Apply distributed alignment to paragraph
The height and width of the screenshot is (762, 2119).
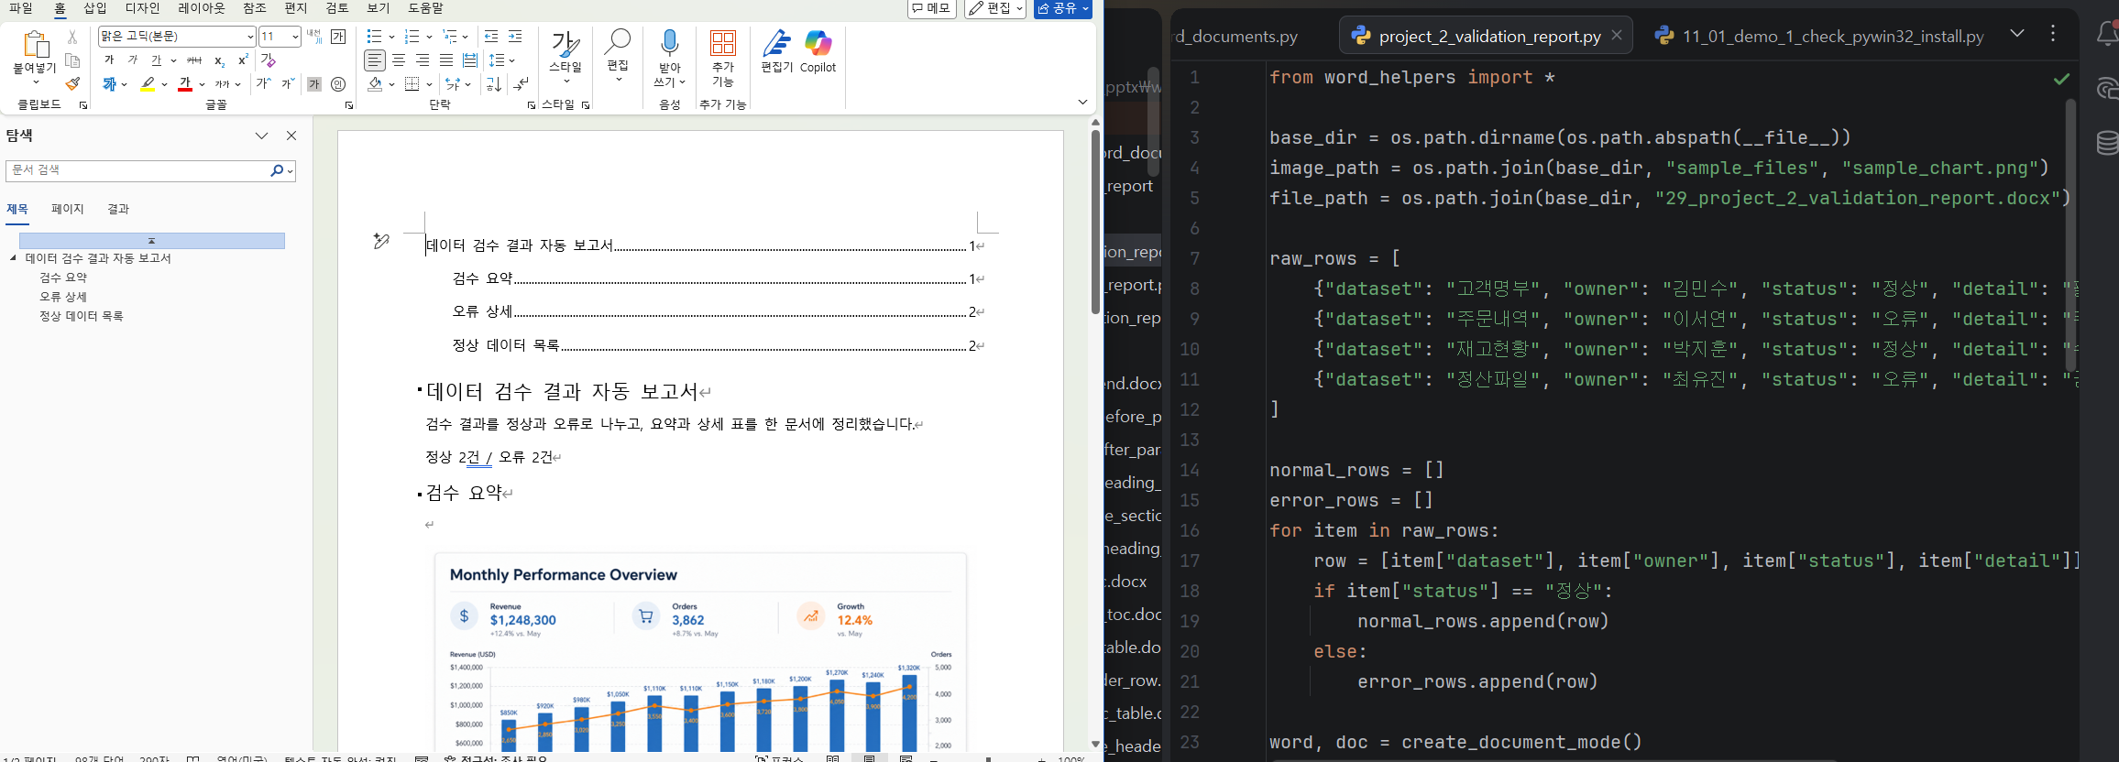coord(470,60)
